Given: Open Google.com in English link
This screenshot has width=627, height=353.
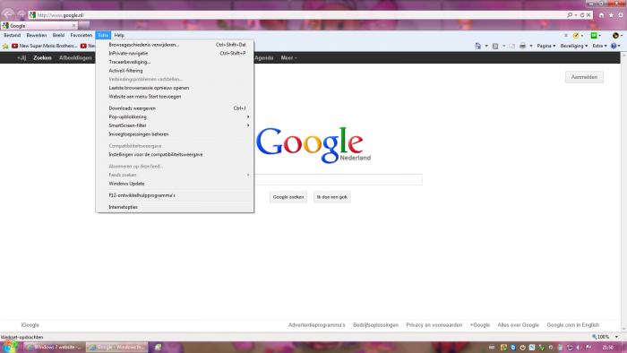Looking at the screenshot, I should tap(573, 325).
